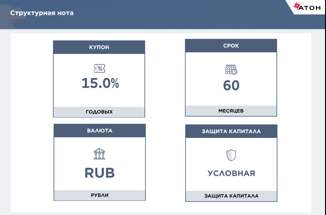Click the RUB currency value
The height and width of the screenshot is (215, 326).
coord(100,173)
